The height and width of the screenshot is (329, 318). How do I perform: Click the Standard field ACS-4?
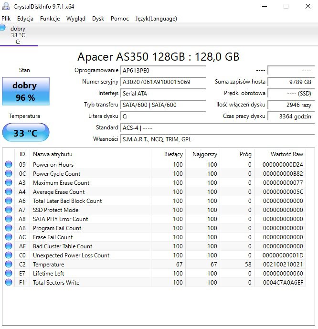[218, 128]
